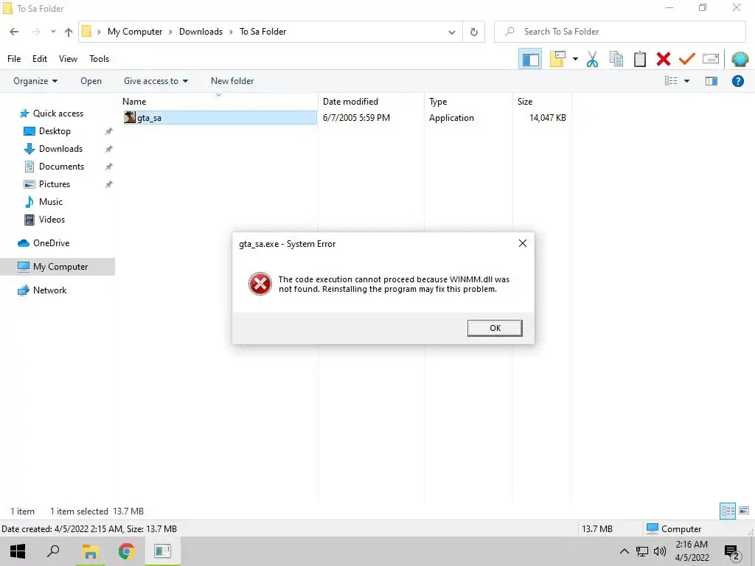The height and width of the screenshot is (566, 755).
Task: Change view layout icon in command bar
Action: pos(671,81)
